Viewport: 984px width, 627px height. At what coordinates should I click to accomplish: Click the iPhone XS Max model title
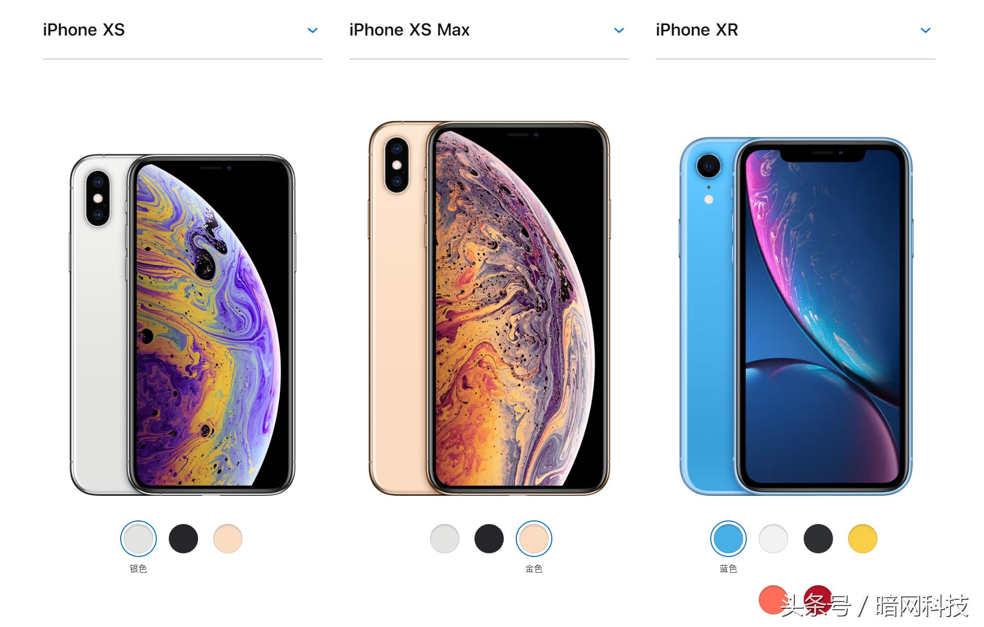coord(410,30)
